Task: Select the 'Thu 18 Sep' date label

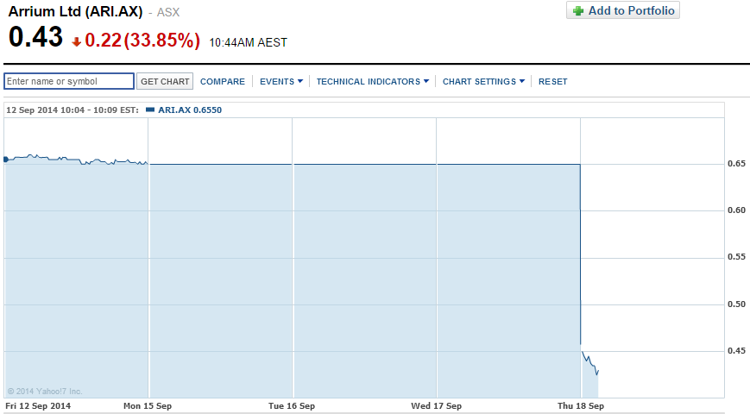Action: (580, 405)
